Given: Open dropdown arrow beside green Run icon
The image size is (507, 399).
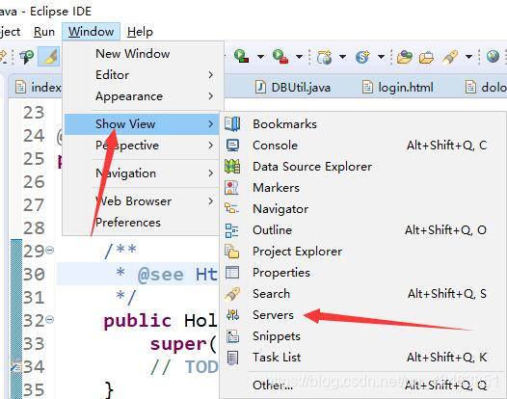Looking at the screenshot, I should (x=260, y=57).
